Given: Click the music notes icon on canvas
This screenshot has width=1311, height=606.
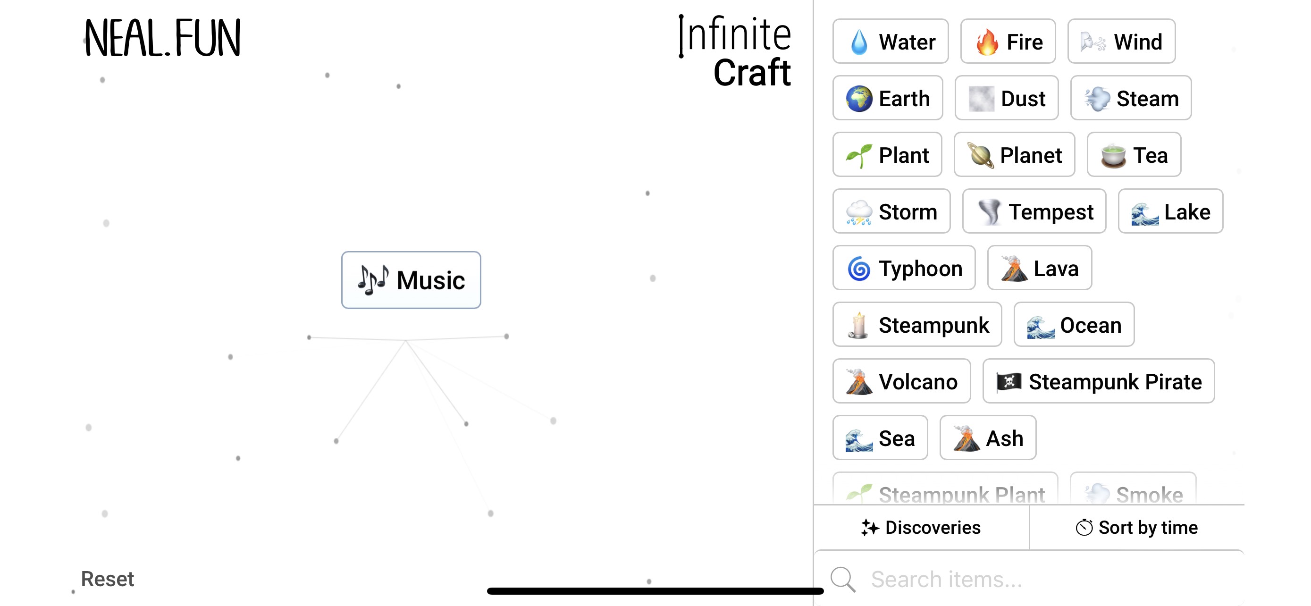Looking at the screenshot, I should pos(373,280).
